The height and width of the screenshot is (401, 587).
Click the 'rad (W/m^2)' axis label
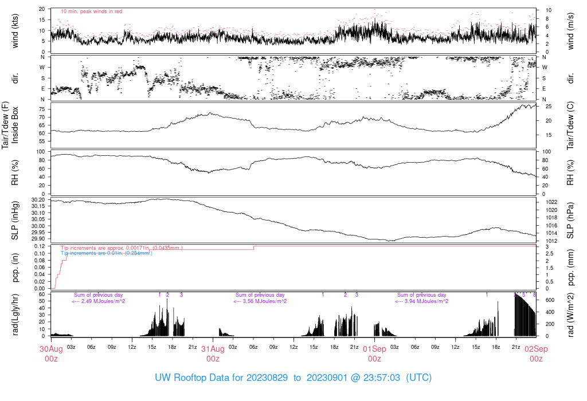coord(570,315)
